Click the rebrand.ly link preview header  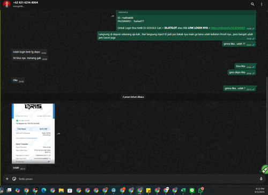point(186,12)
